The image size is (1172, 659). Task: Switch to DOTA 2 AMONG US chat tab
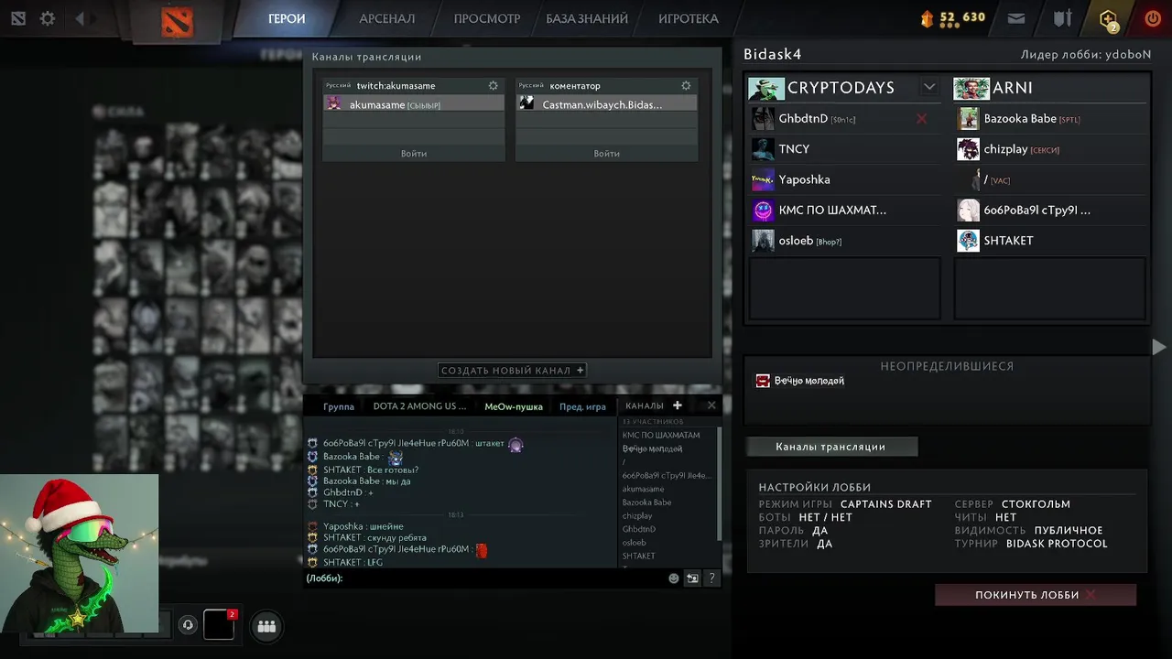(419, 406)
